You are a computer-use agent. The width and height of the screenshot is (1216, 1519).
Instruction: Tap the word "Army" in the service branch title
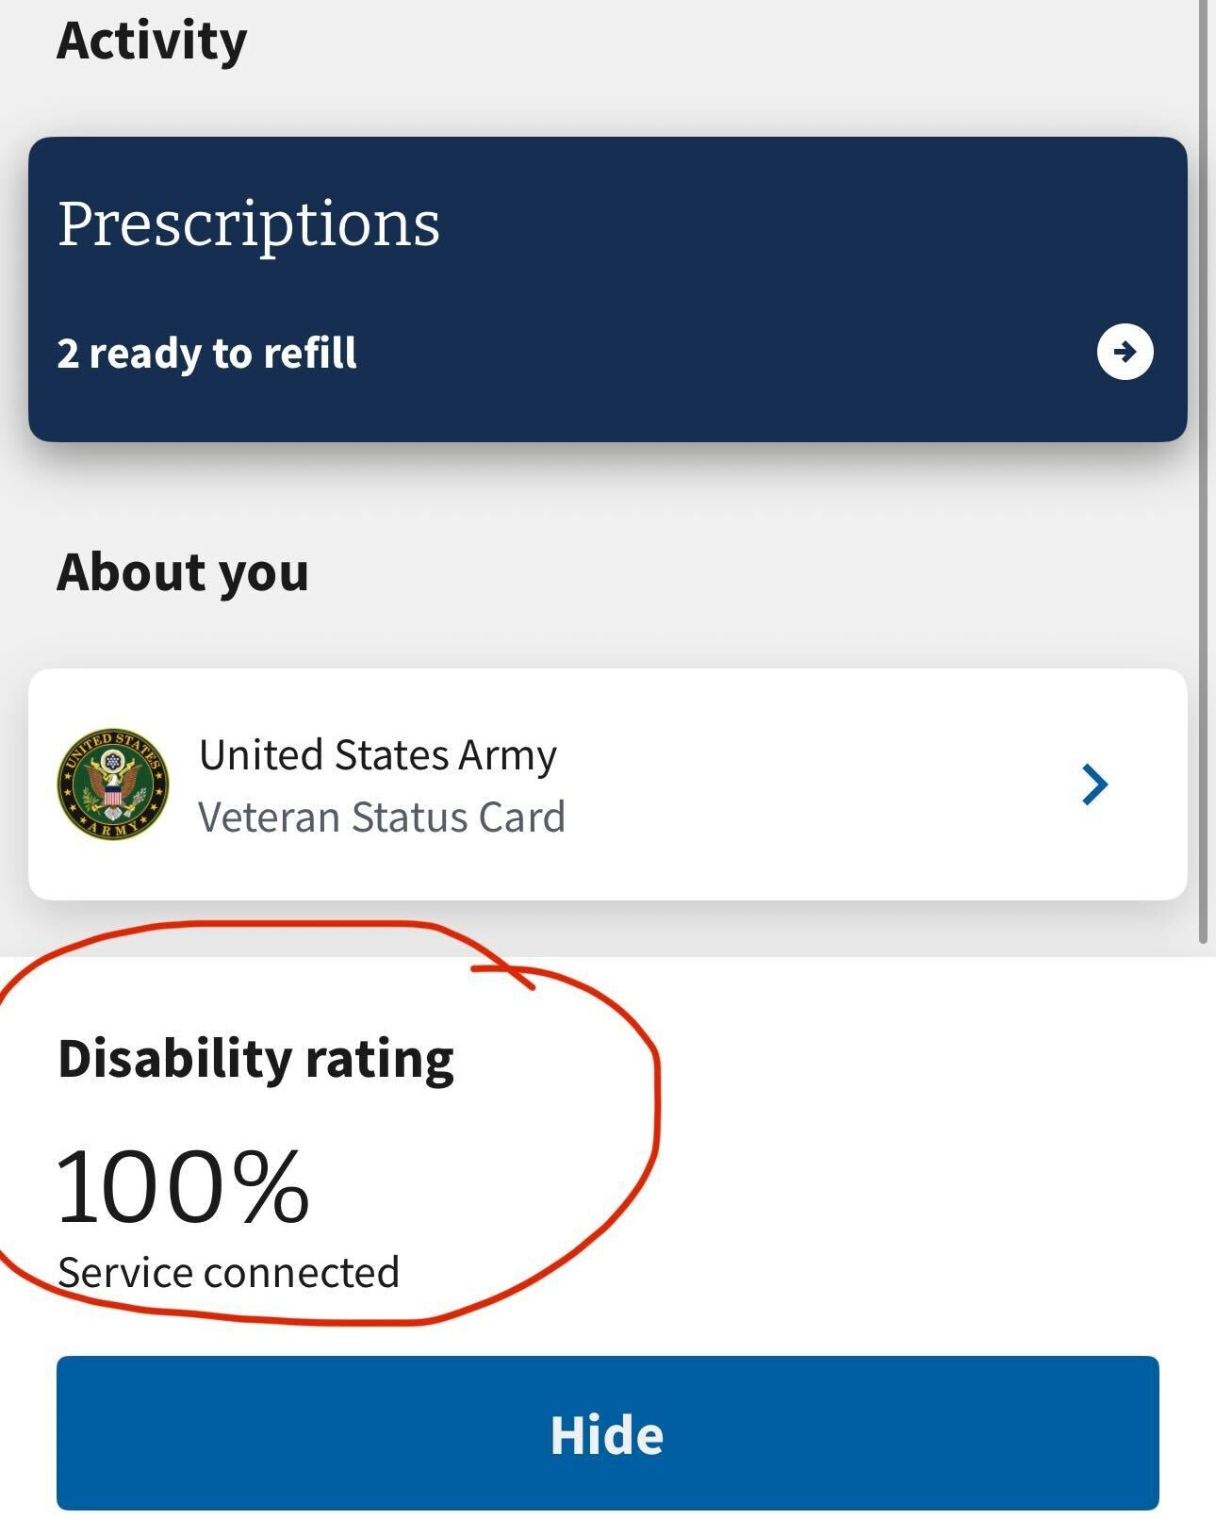[508, 757]
